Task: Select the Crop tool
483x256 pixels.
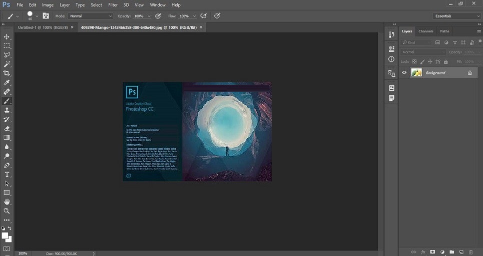Action: click(7, 73)
